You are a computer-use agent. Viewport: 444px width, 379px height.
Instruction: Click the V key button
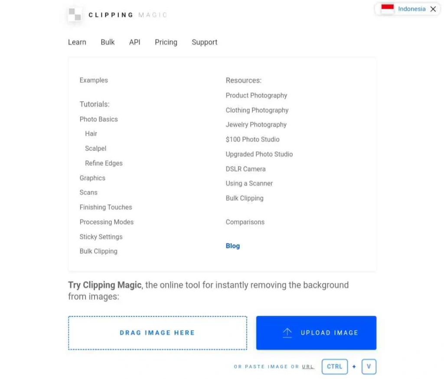coord(369,366)
